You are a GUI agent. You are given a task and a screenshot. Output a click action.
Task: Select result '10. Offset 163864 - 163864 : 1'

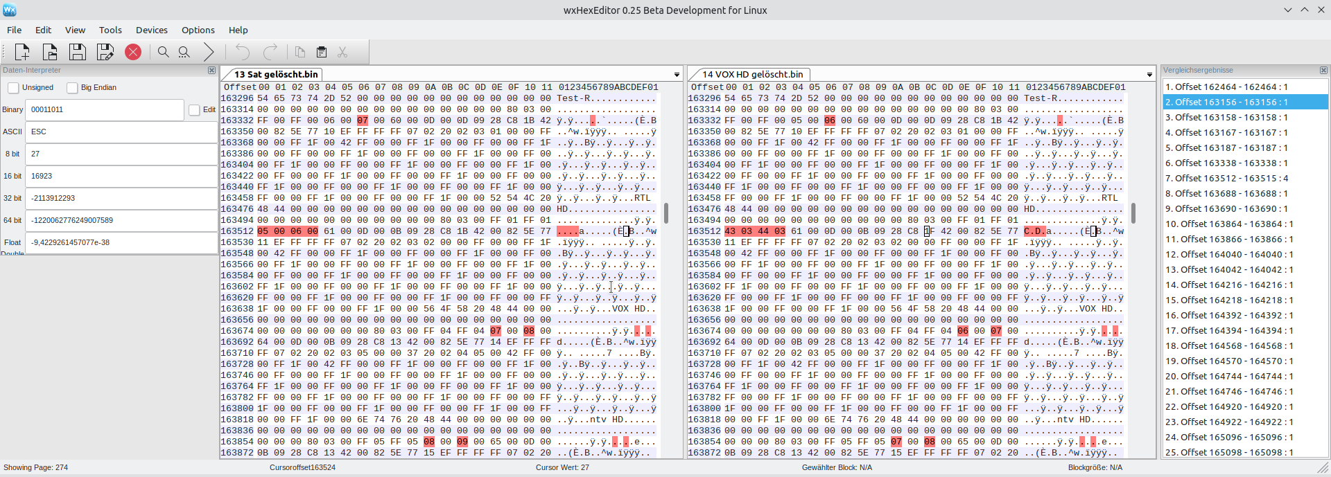(1245, 224)
